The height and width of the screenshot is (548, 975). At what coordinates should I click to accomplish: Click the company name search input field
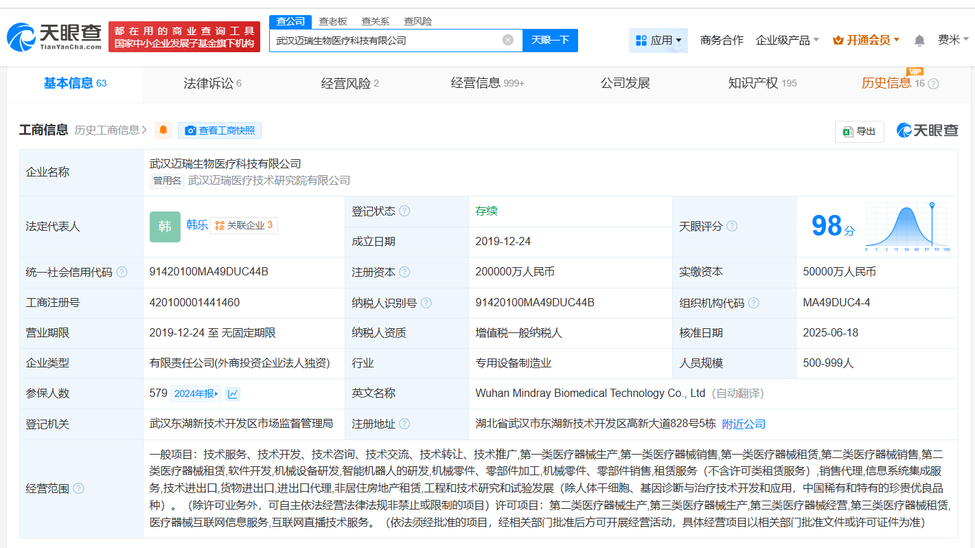pos(385,40)
